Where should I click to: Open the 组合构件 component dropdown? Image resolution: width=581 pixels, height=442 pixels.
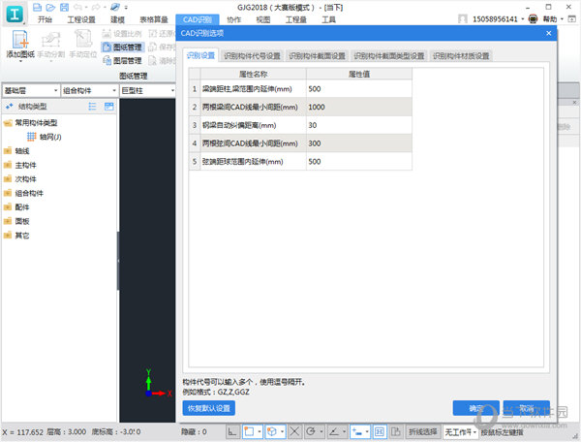89,90
